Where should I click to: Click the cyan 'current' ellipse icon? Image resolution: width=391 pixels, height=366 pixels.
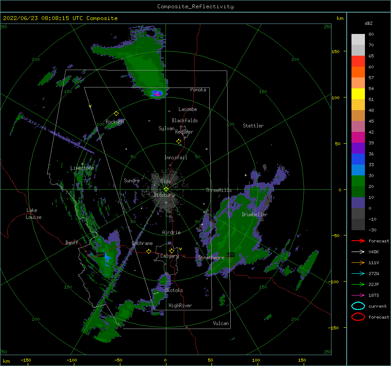point(358,306)
